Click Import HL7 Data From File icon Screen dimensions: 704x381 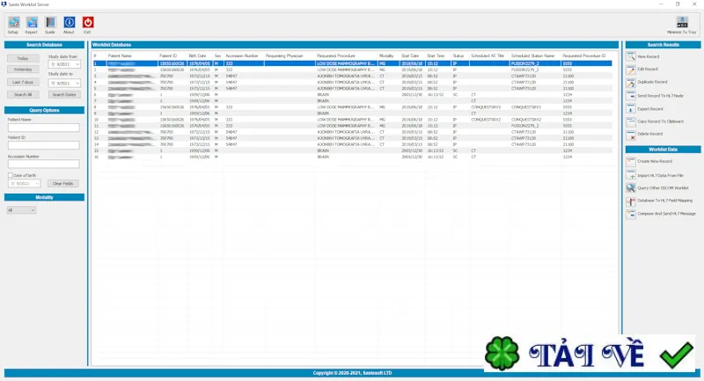point(631,175)
